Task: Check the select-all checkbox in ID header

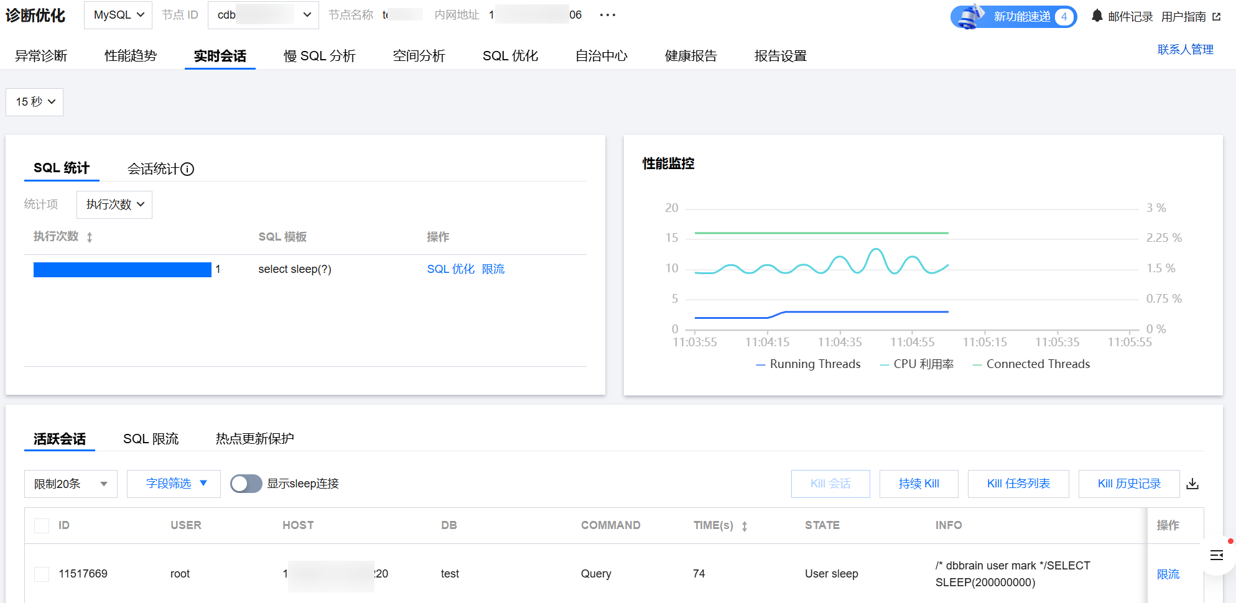Action: coord(42,525)
